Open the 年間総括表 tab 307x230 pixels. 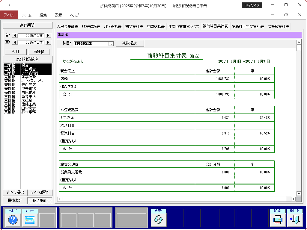tap(156, 27)
